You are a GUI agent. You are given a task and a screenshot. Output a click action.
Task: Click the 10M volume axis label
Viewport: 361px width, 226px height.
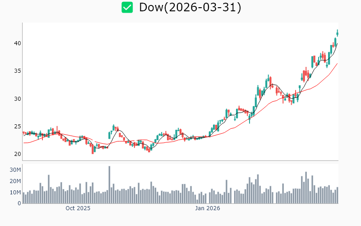(x=15, y=193)
